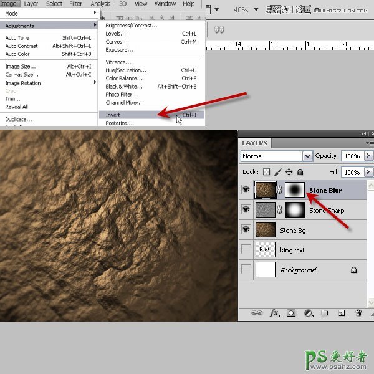Show the king text layer

pos(246,250)
